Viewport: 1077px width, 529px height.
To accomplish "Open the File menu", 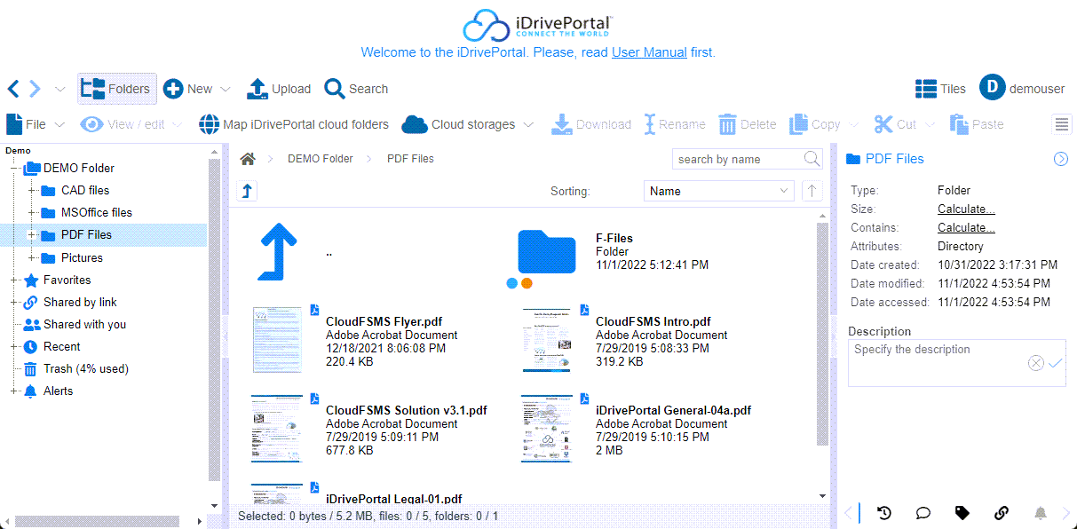I will click(x=36, y=124).
